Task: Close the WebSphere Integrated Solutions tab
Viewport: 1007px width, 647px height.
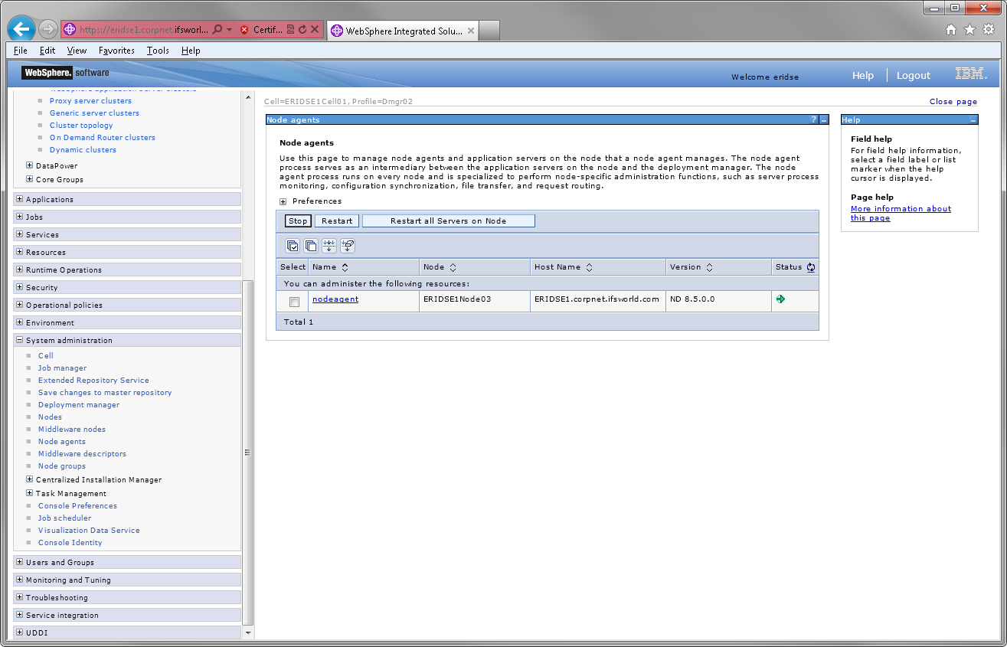Action: pos(470,31)
